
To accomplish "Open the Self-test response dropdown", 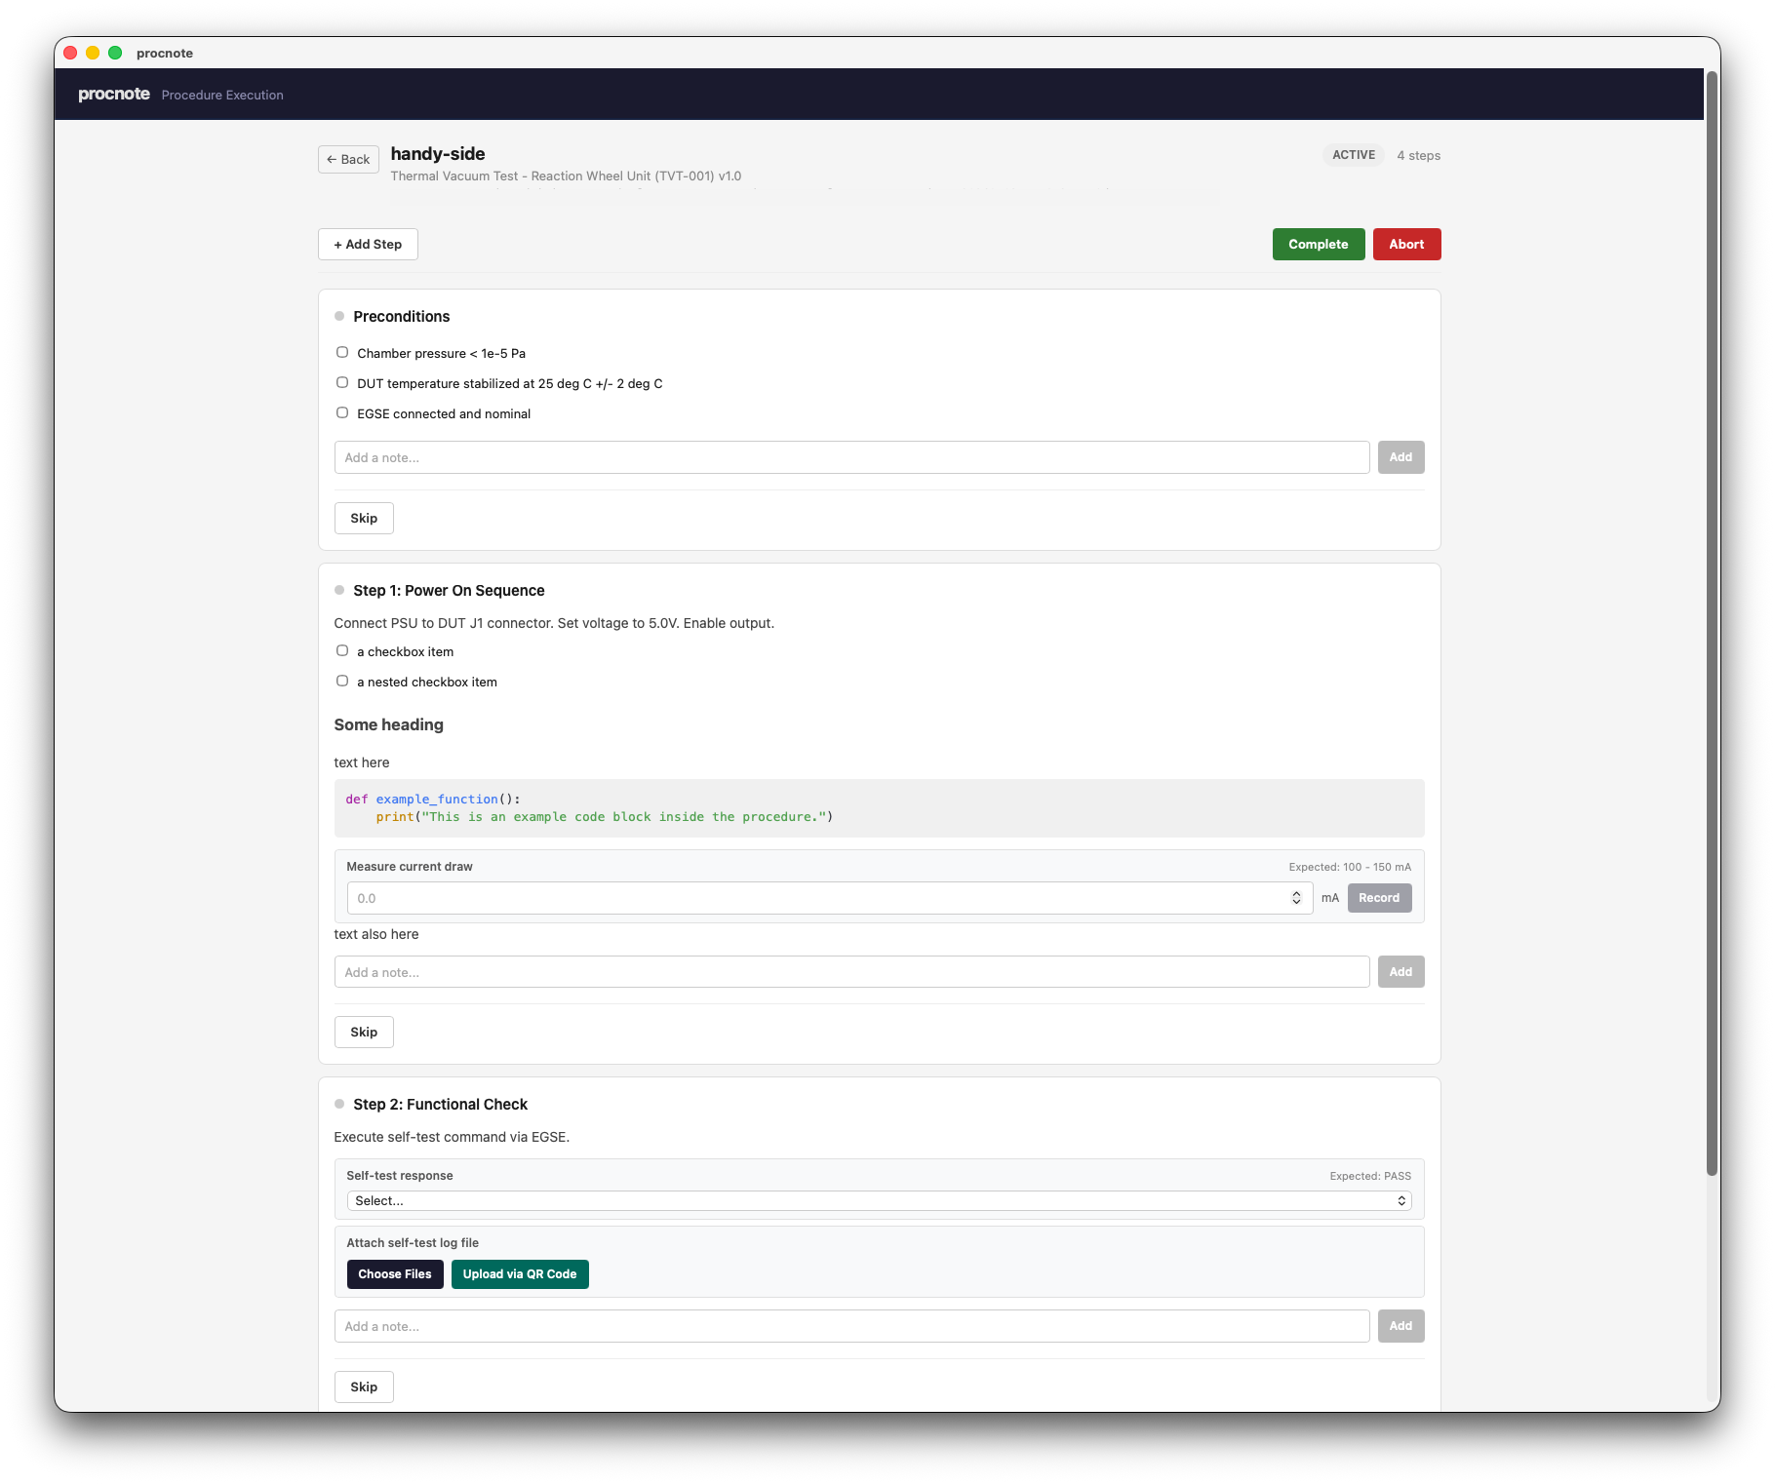I will (x=879, y=1200).
